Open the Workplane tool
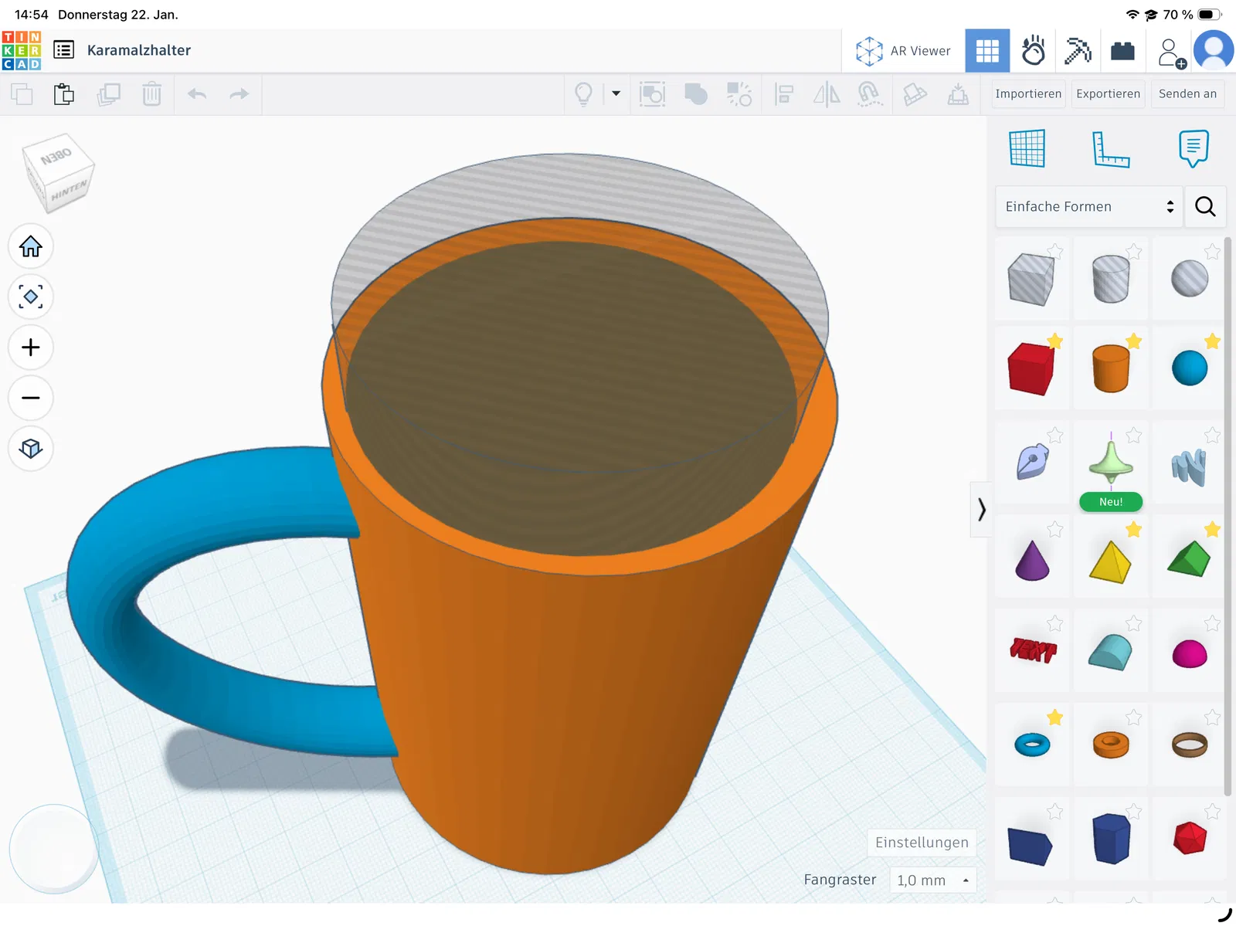Image resolution: width=1236 pixels, height=926 pixels. pos(1027,148)
